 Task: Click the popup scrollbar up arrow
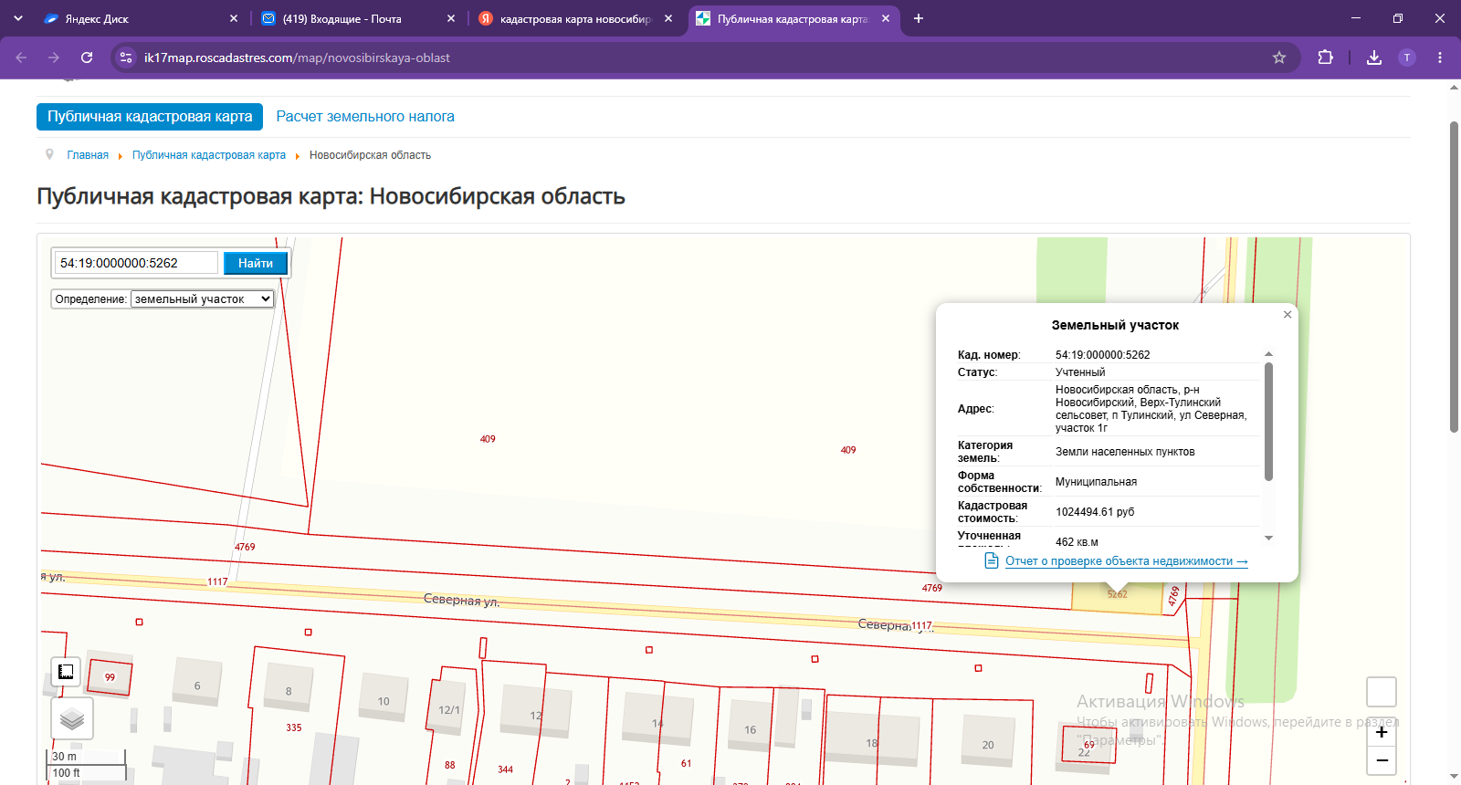click(x=1268, y=354)
